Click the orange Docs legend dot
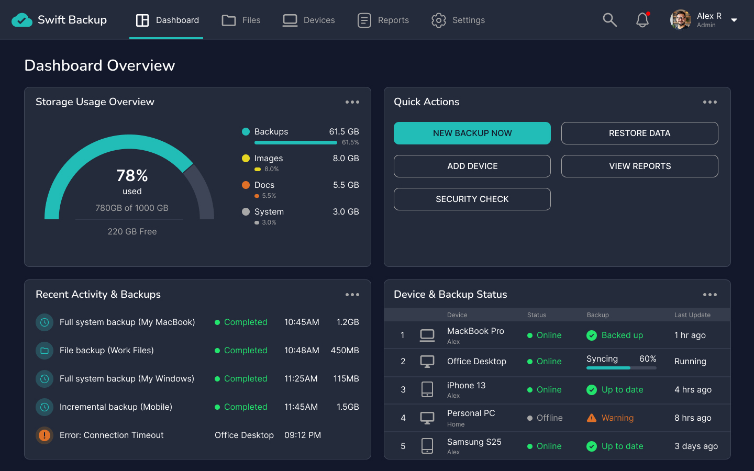 [x=246, y=185]
